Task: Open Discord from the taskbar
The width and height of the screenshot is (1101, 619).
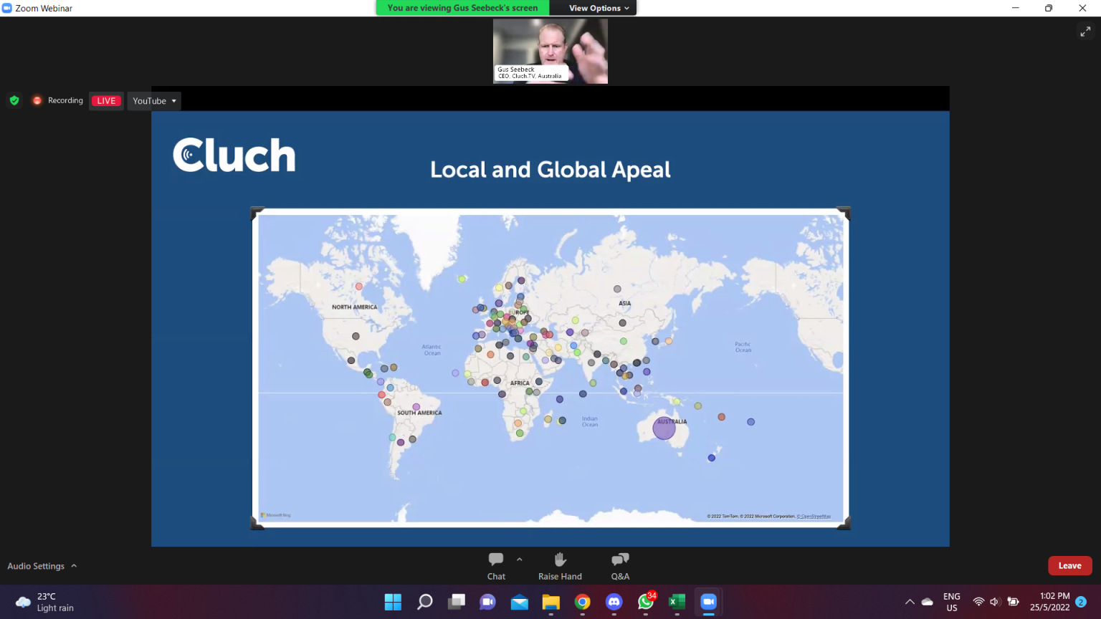Action: pyautogui.click(x=614, y=603)
